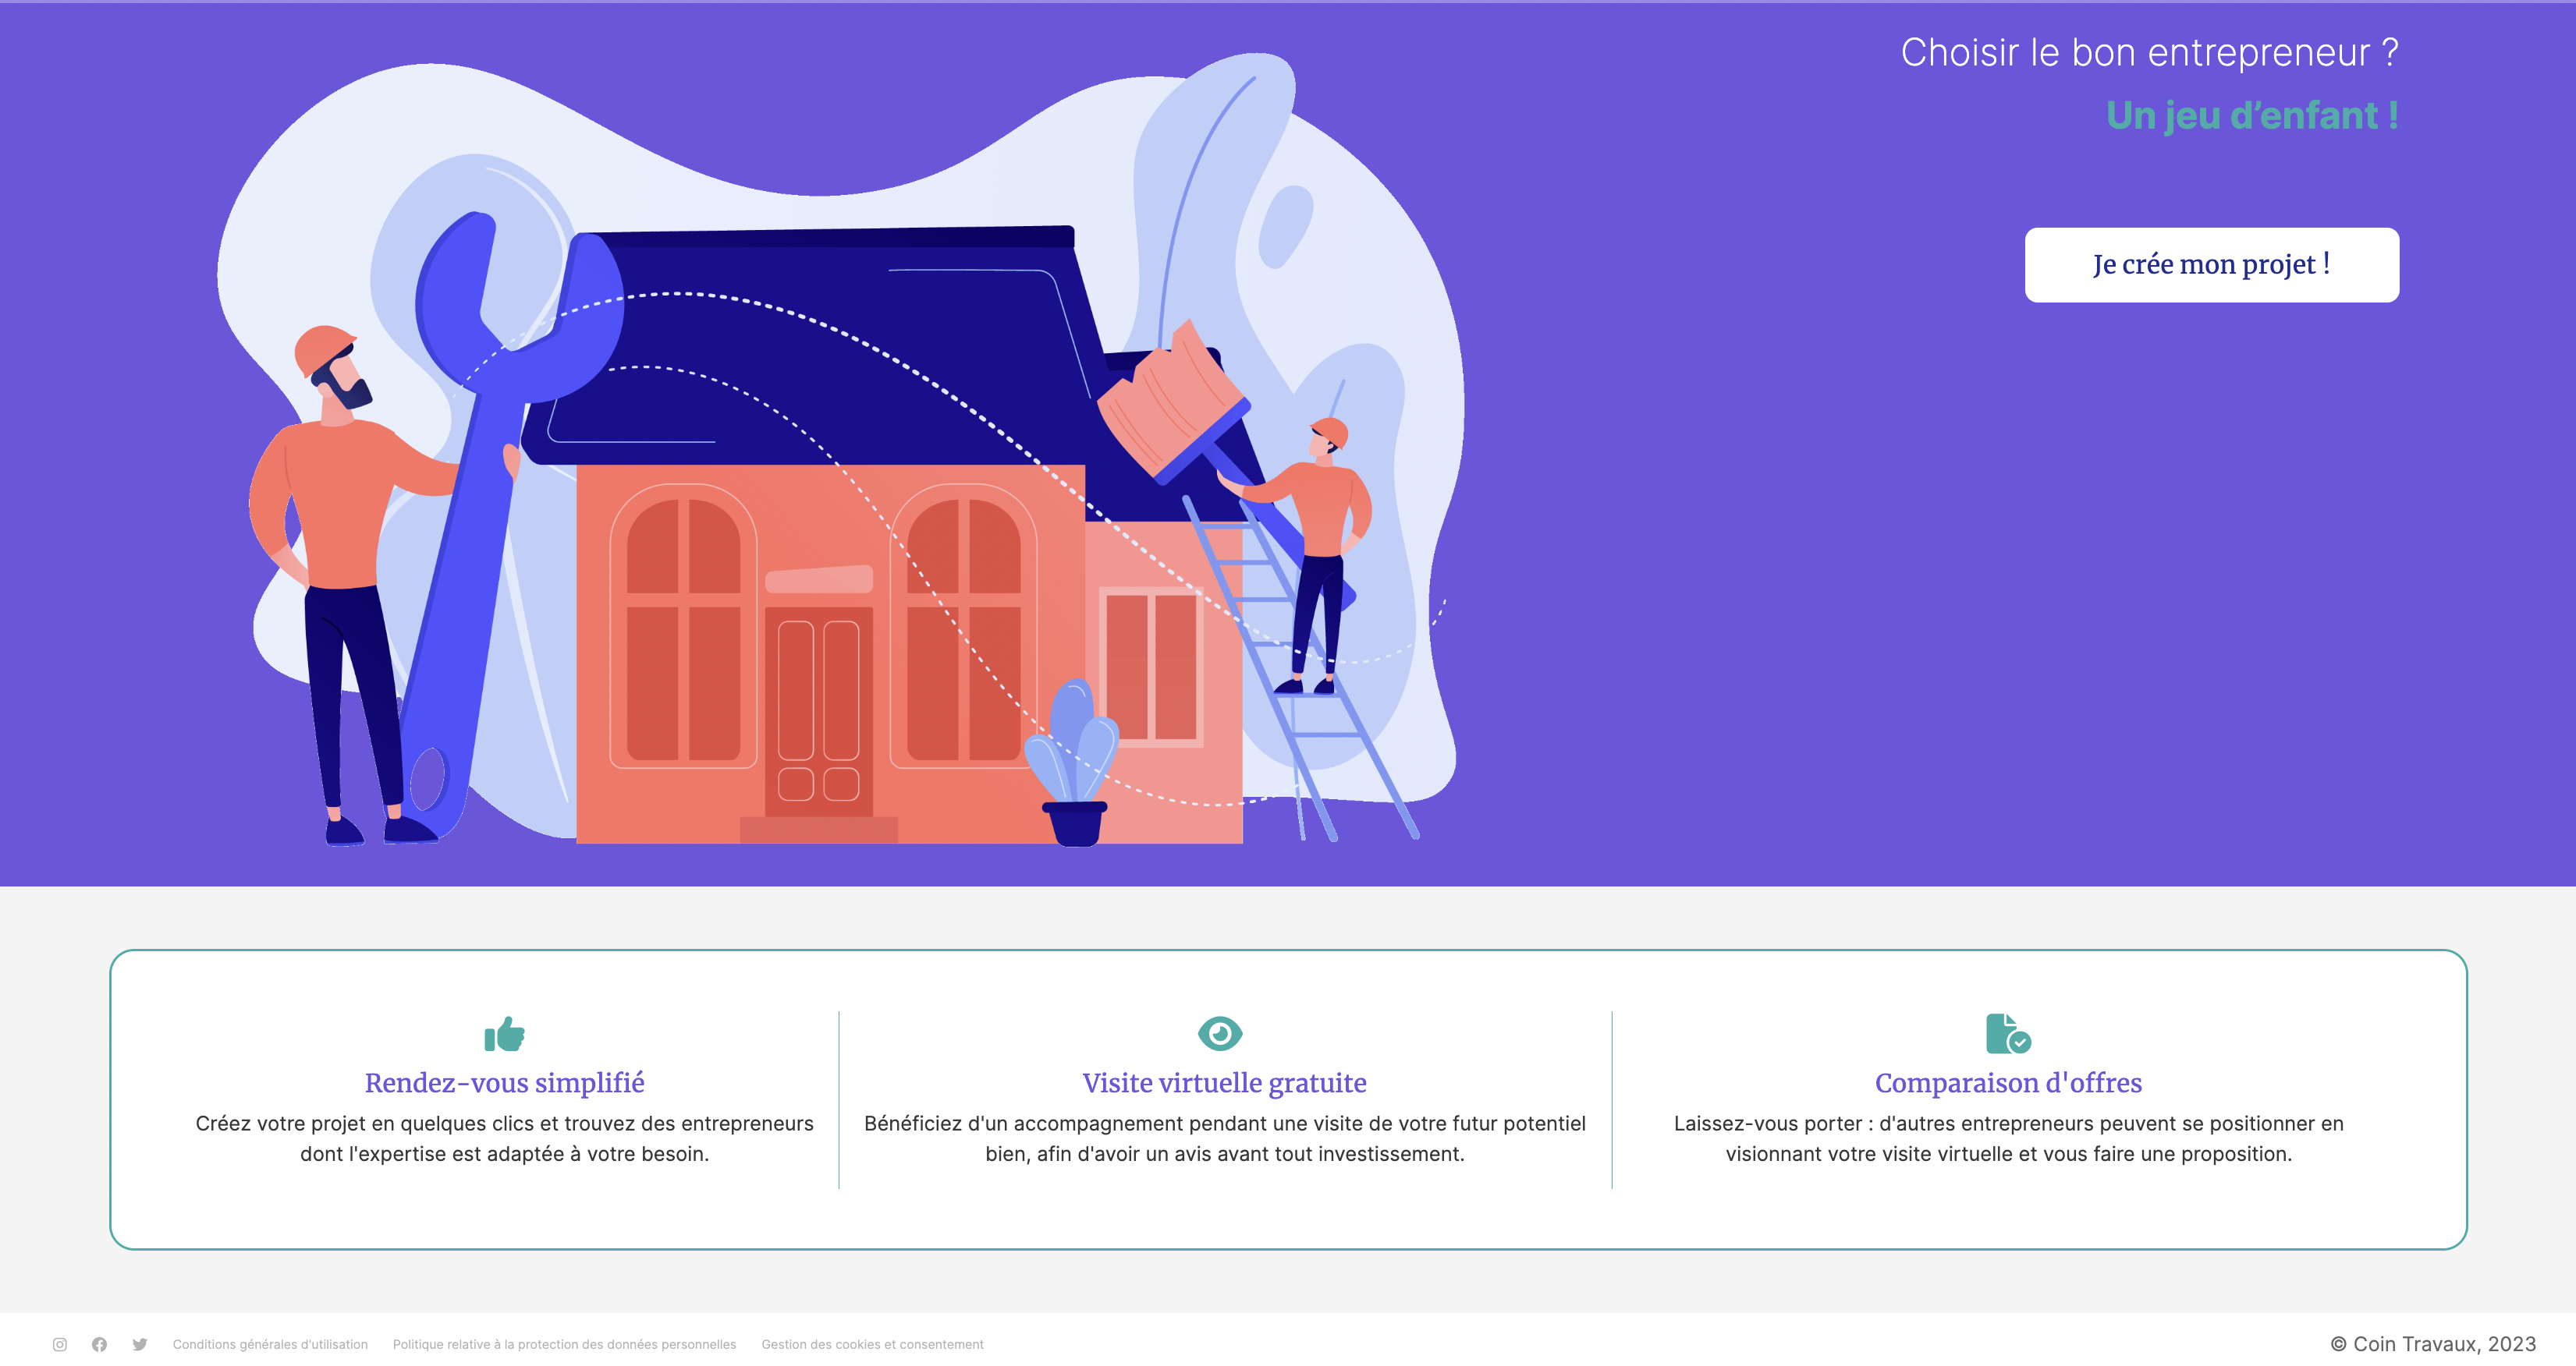Image resolution: width=2576 pixels, height=1366 pixels.
Task: Open the Twitter bird icon in footer
Action: (x=140, y=1344)
